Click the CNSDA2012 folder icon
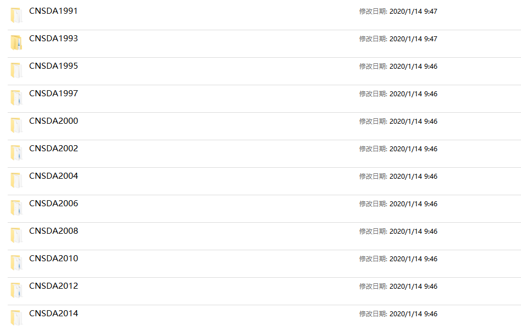 click(x=16, y=290)
